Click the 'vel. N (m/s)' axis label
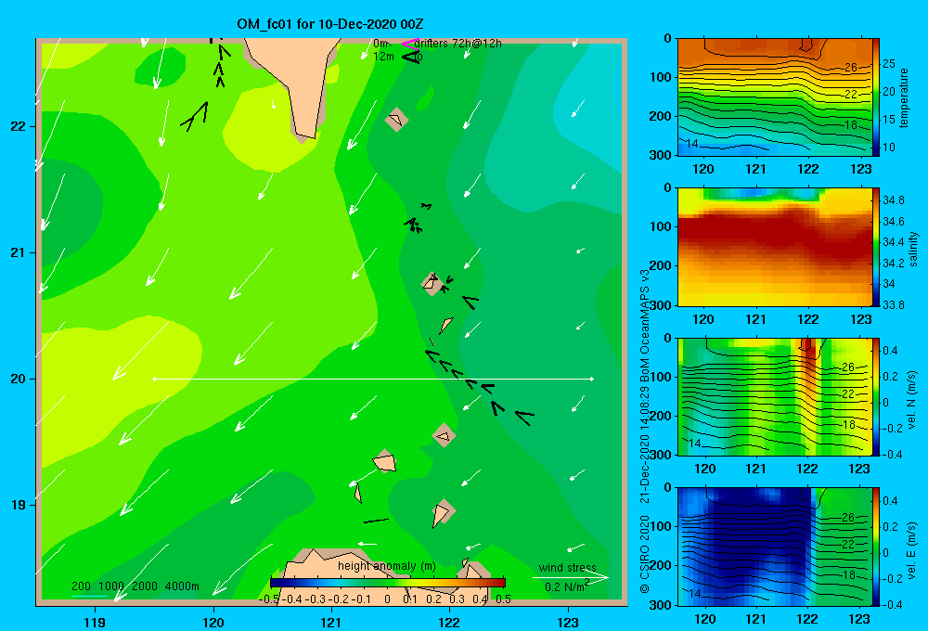The image size is (928, 631). click(x=912, y=400)
